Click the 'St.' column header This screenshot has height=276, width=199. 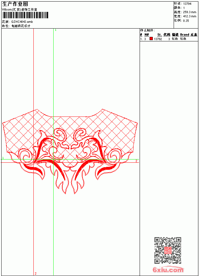point(160,35)
